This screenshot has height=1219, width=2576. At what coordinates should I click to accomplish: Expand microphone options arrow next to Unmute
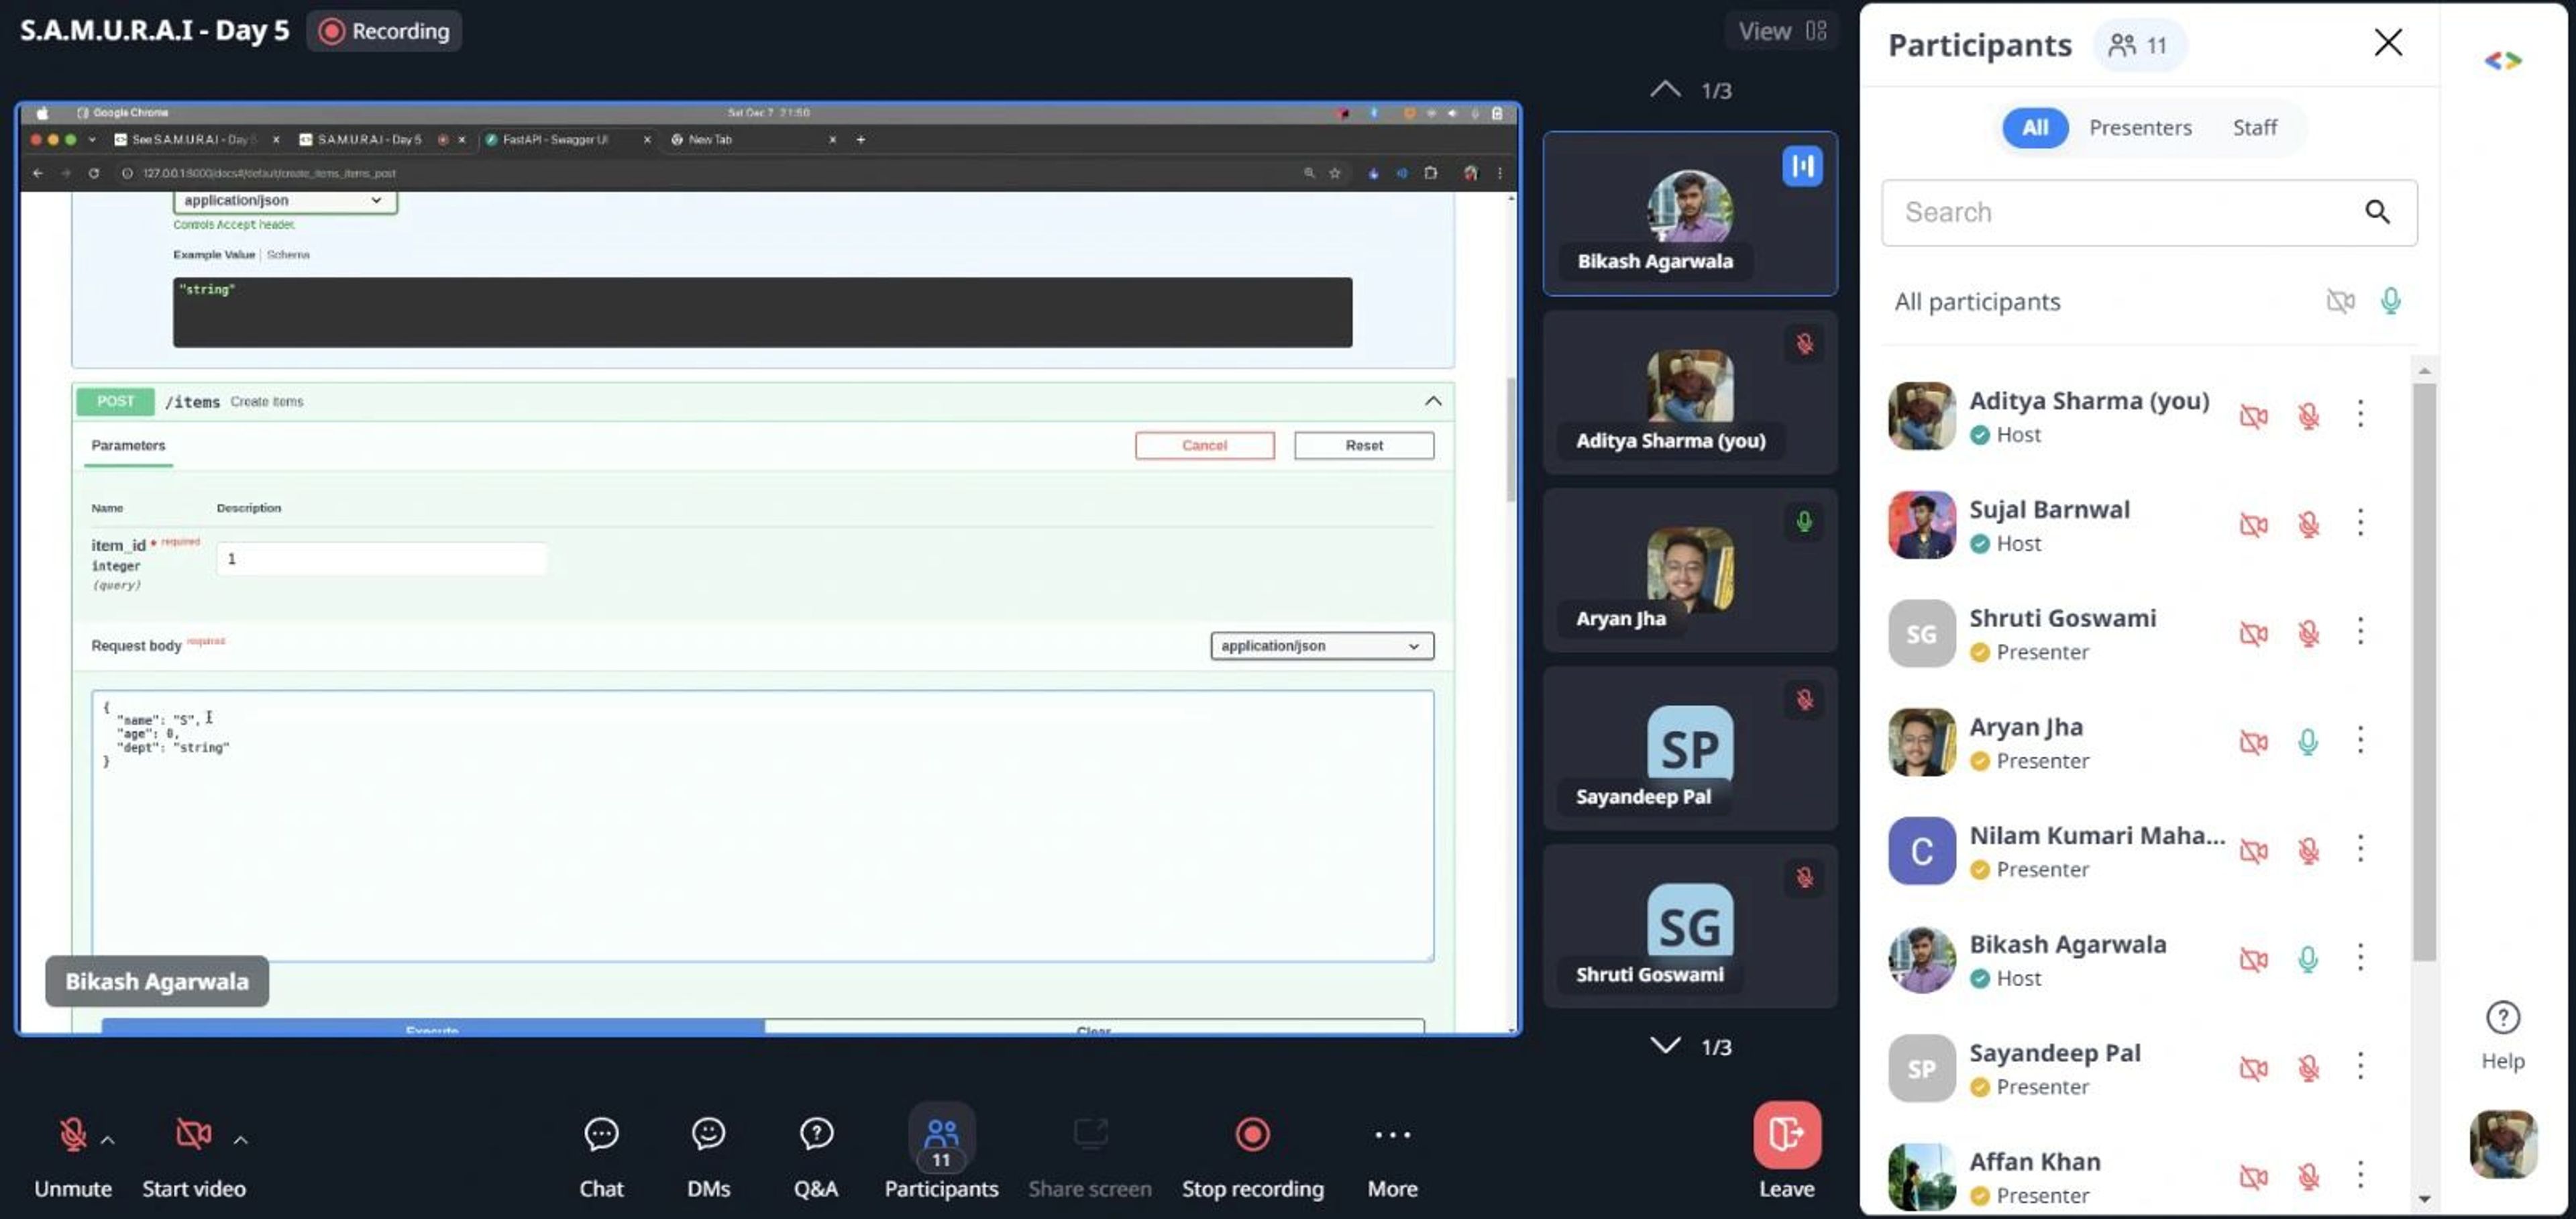pos(108,1139)
